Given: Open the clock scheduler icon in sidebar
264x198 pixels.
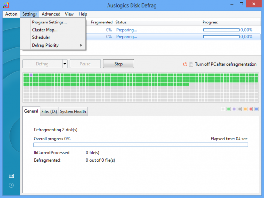Looking at the screenshot, I should 11,186.
